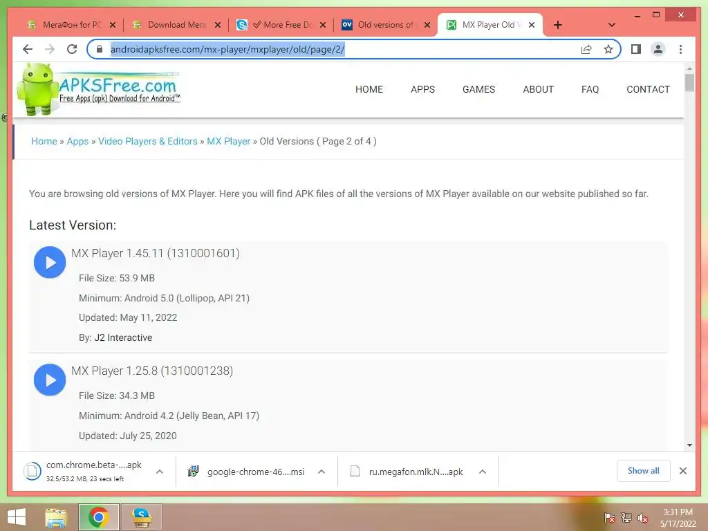Open MX Player 1.45.11 version link
Image resolution: width=708 pixels, height=531 pixels.
click(156, 253)
